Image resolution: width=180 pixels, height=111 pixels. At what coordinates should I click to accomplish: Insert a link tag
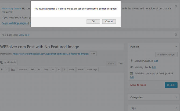coord(13,70)
